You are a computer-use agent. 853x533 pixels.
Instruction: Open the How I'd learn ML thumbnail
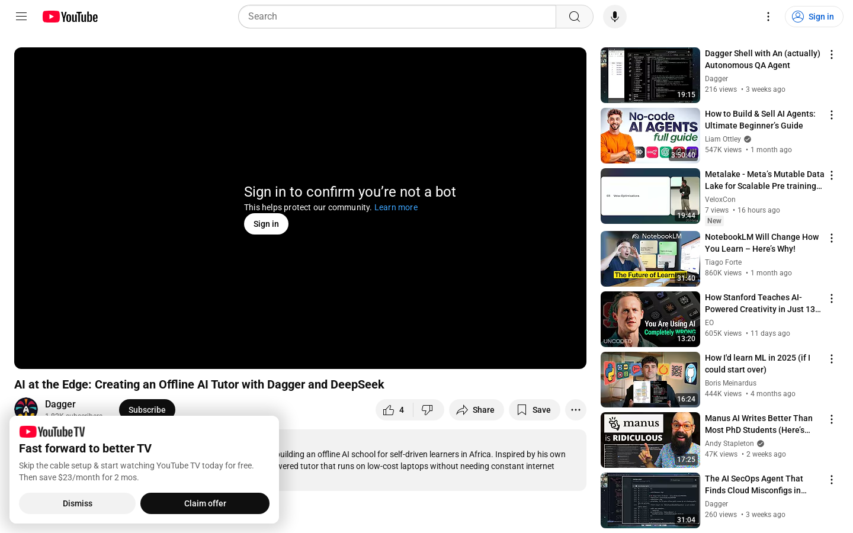[x=650, y=380]
